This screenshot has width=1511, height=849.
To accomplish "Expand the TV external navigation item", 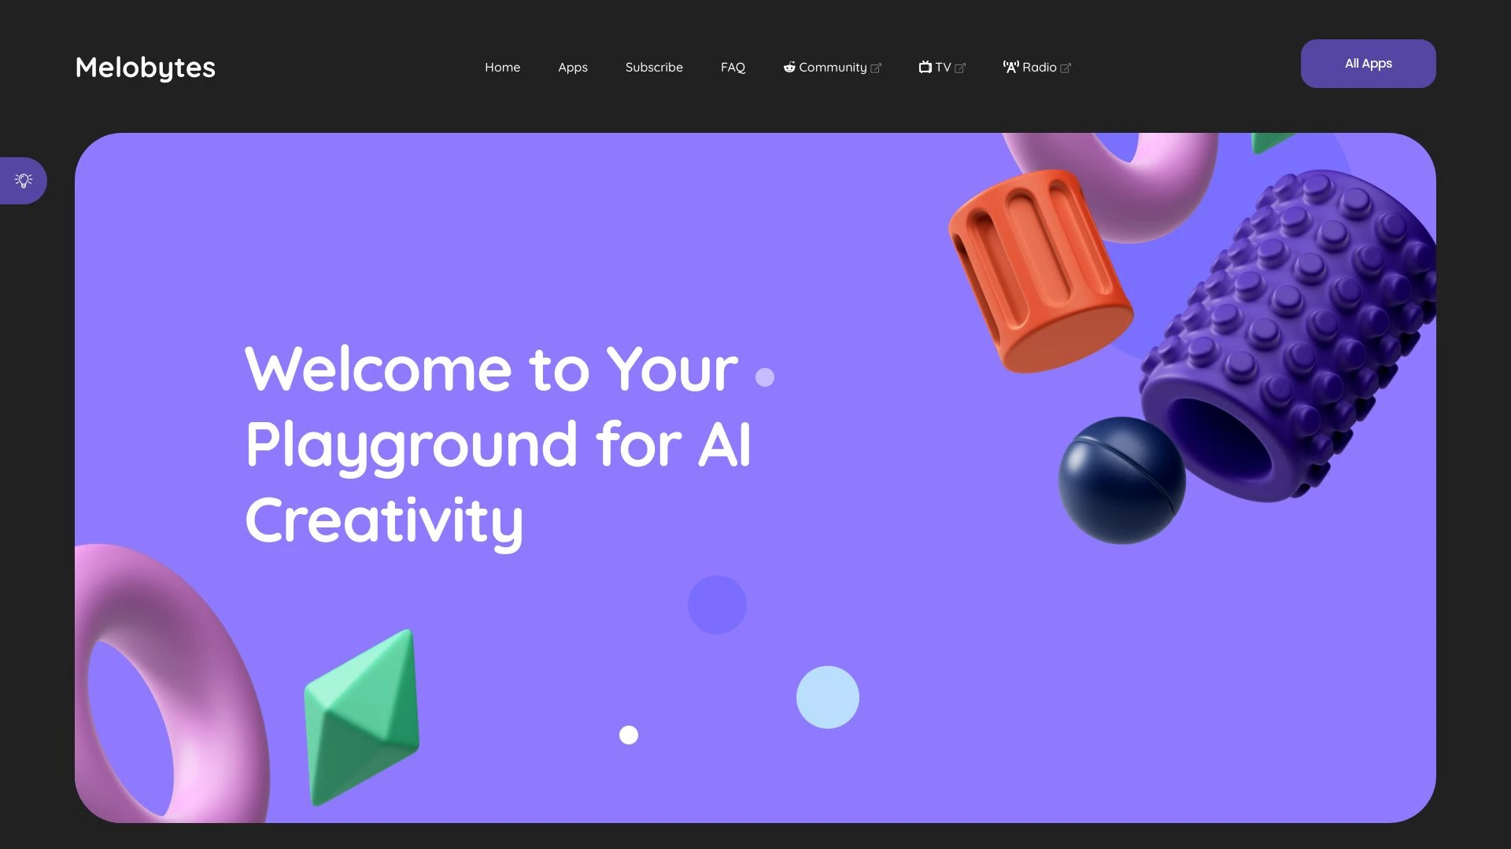I will click(941, 66).
